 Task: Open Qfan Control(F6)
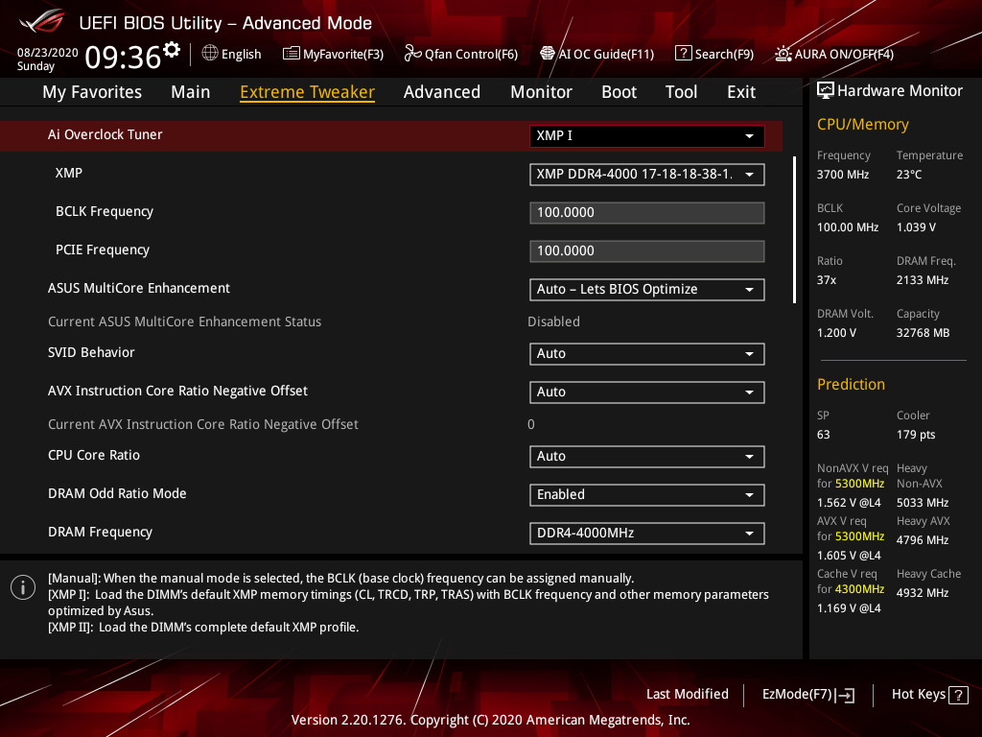tap(471, 54)
